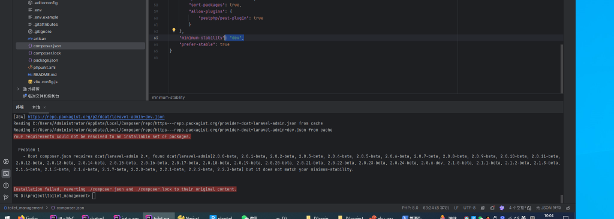Select the 本地 local terminal tab
614x219 pixels.
[35, 107]
